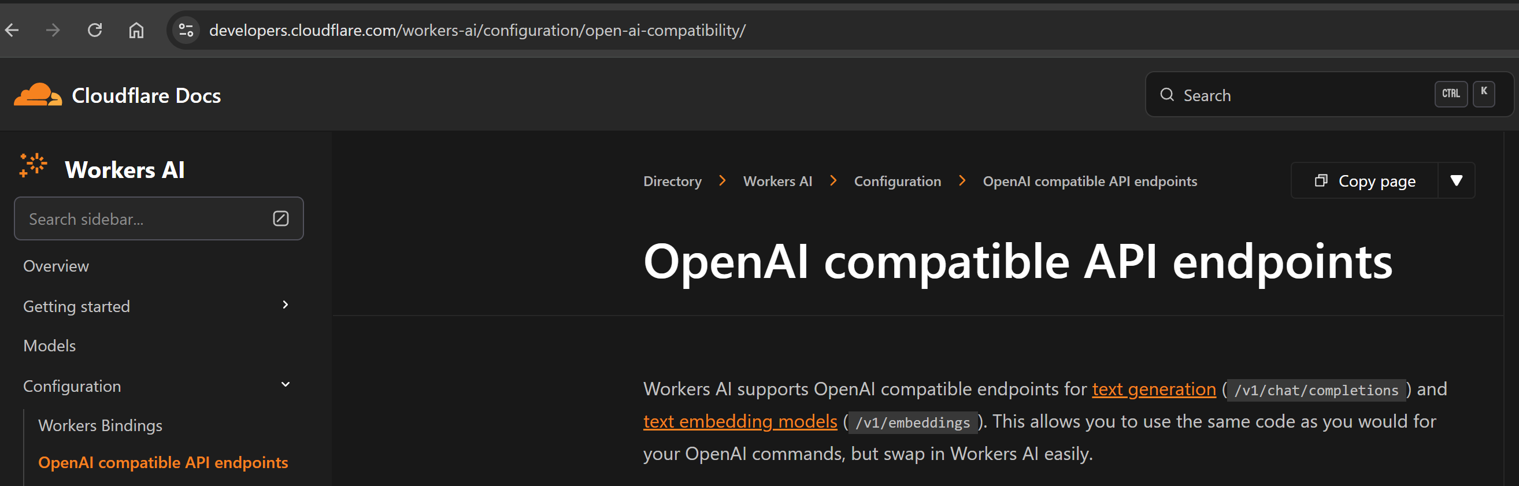Click the magnifier icon in Search box
This screenshot has width=1519, height=486.
pos(1167,94)
